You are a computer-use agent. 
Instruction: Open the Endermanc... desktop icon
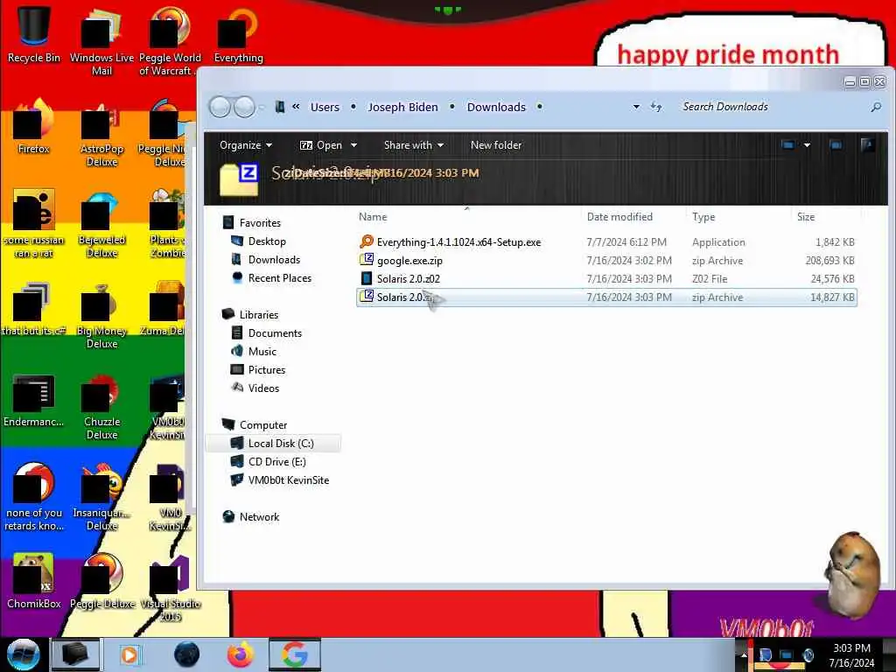[x=33, y=400]
